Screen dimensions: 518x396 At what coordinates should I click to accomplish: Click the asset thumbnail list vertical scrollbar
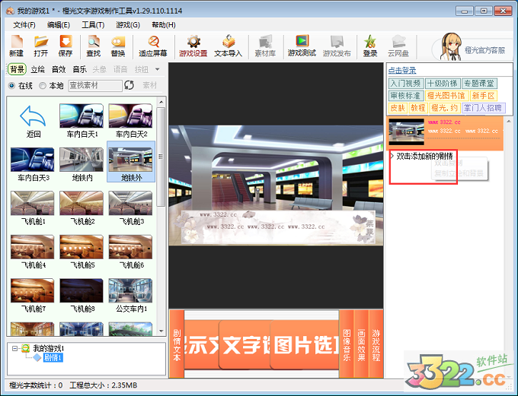[x=161, y=152]
